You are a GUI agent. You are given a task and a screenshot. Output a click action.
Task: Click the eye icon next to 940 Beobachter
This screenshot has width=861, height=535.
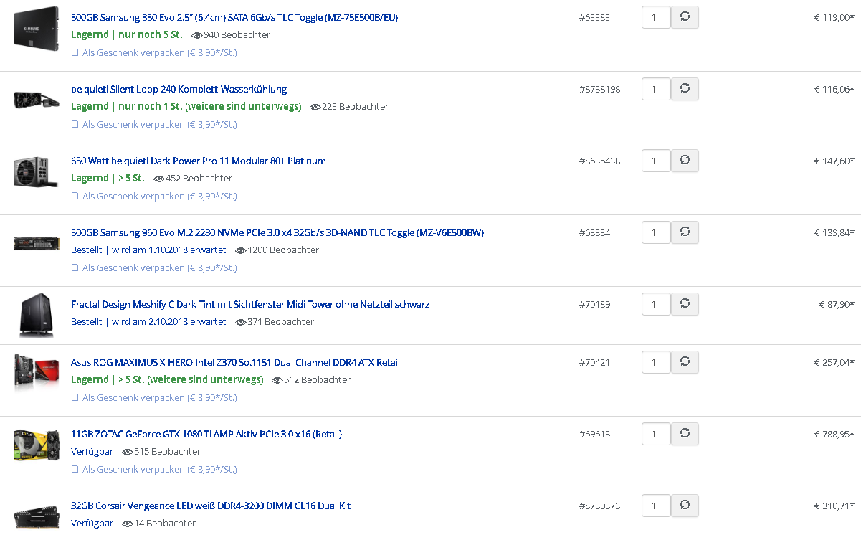[197, 35]
